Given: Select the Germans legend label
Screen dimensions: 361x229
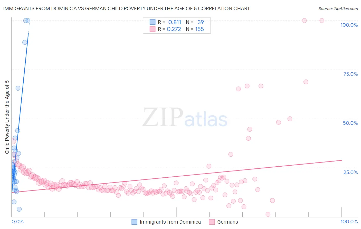Looking at the screenshot, I should coord(227,222).
